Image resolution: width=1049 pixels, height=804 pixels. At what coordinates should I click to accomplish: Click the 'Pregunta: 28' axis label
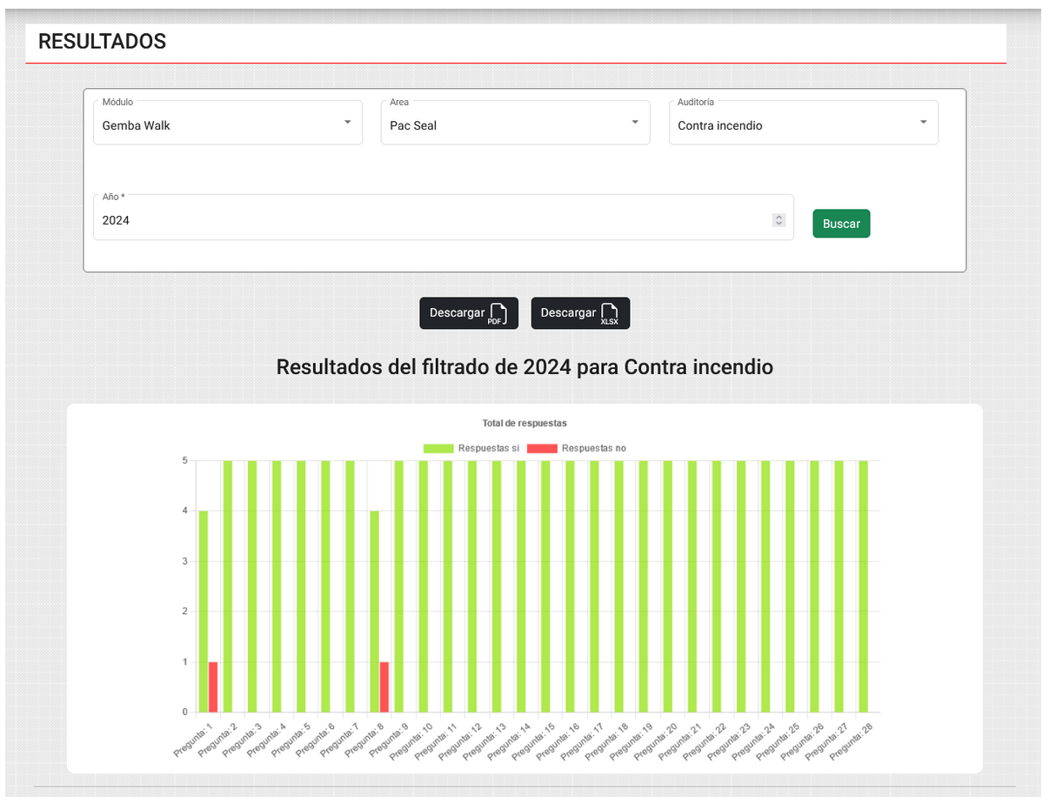[x=850, y=741]
